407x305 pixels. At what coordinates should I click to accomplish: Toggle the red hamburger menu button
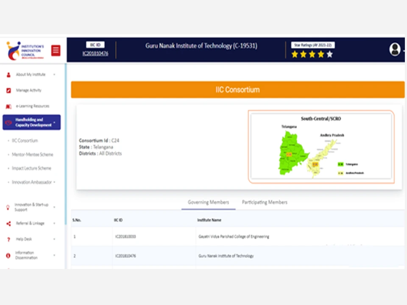click(56, 50)
